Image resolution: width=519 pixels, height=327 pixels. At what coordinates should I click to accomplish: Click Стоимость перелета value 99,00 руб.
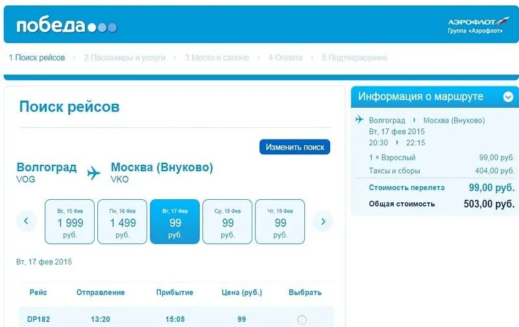pyautogui.click(x=492, y=188)
